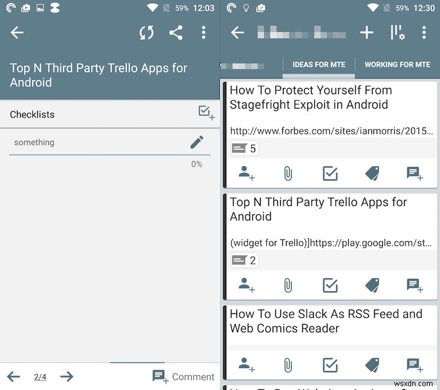The width and height of the screenshot is (440, 390).
Task: Edit the 'something' checklist with pencil icon
Action: pos(197,142)
